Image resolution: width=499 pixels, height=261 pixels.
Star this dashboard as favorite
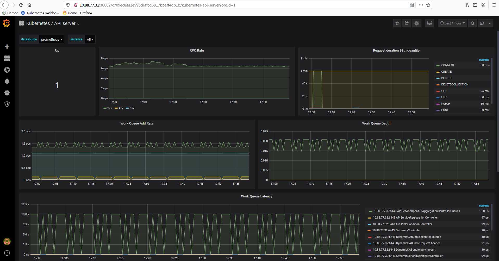(397, 23)
